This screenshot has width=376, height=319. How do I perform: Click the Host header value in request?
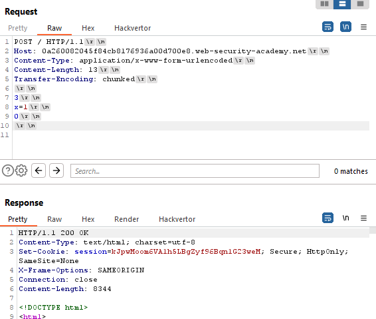(x=174, y=51)
